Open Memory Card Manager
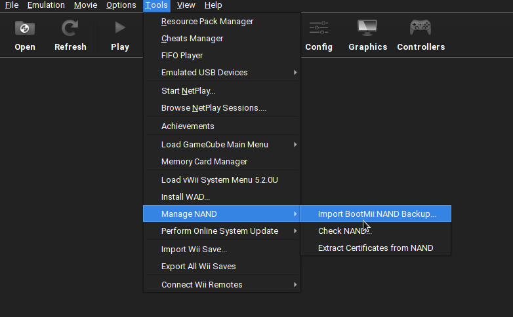Viewport: 513px width, 317px height. (205, 162)
